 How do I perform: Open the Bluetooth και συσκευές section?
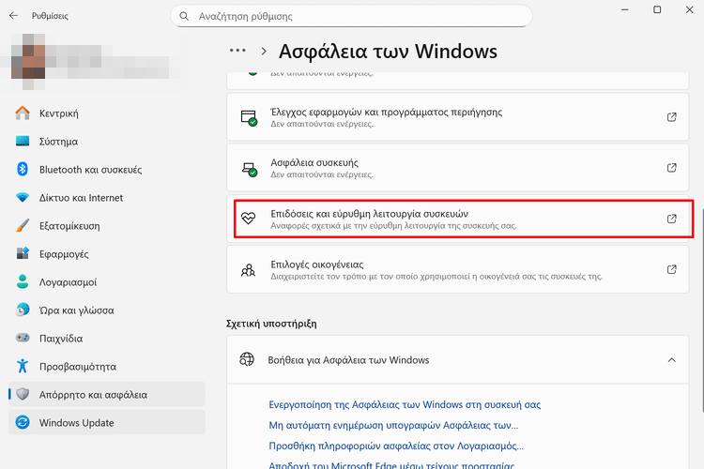(x=90, y=170)
